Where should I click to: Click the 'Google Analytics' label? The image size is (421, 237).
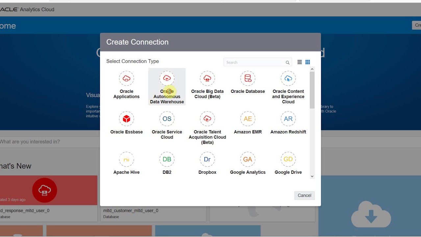pyautogui.click(x=248, y=172)
